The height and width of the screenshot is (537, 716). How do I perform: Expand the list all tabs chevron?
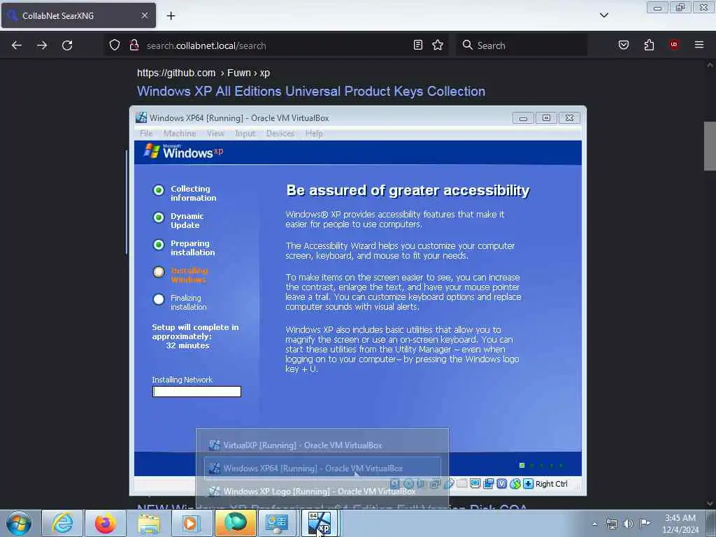click(603, 15)
